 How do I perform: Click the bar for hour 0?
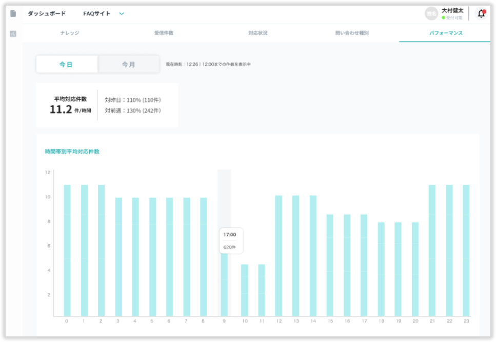[67, 250]
